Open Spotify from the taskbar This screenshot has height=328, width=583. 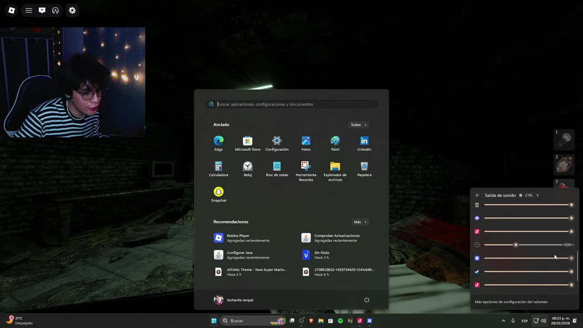340,321
